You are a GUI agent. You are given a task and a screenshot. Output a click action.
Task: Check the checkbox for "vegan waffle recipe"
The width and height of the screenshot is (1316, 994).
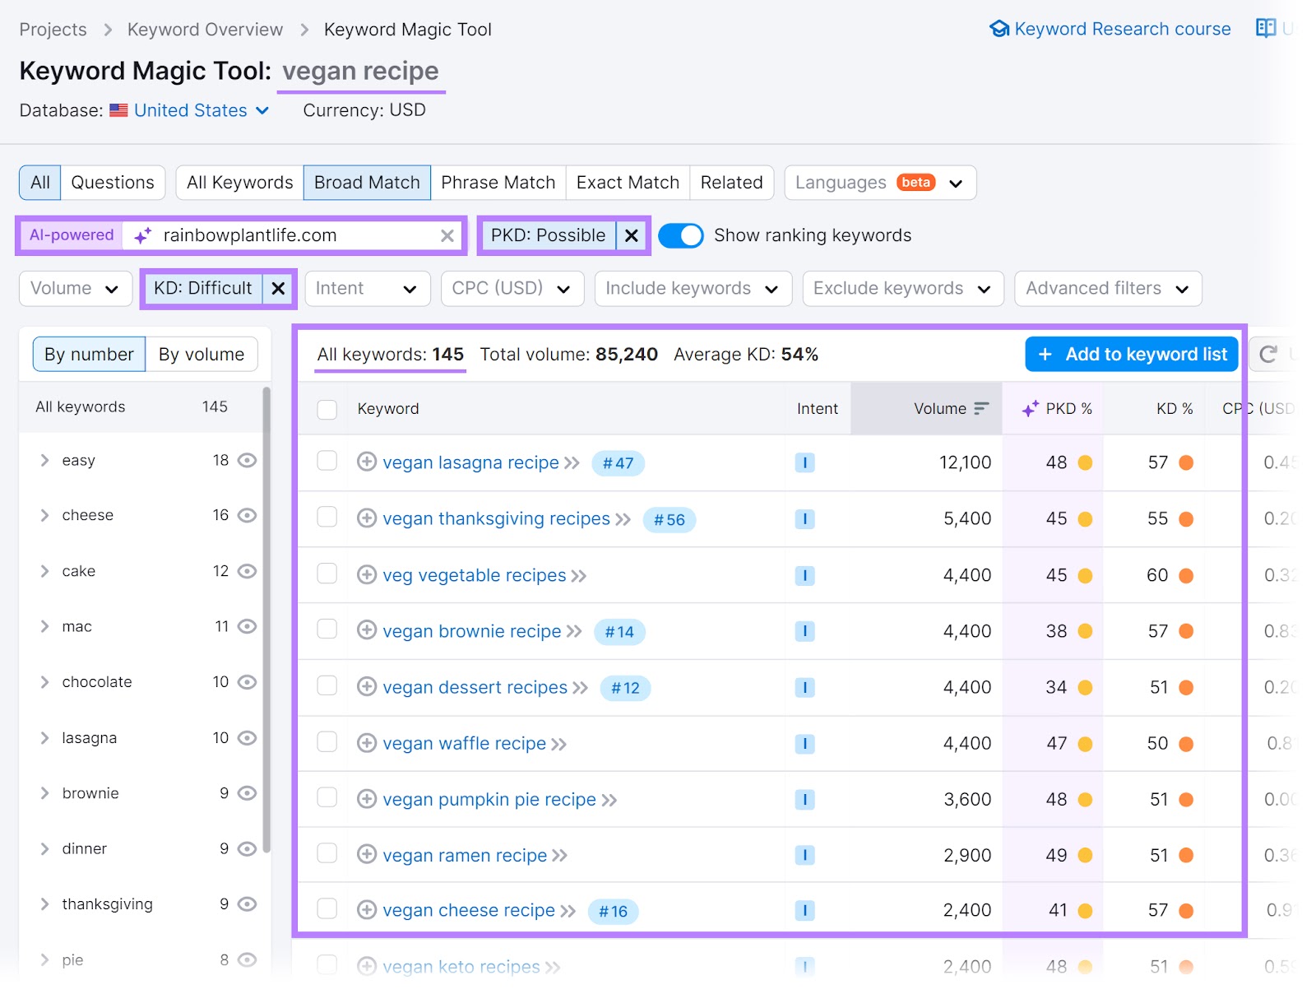(x=327, y=743)
